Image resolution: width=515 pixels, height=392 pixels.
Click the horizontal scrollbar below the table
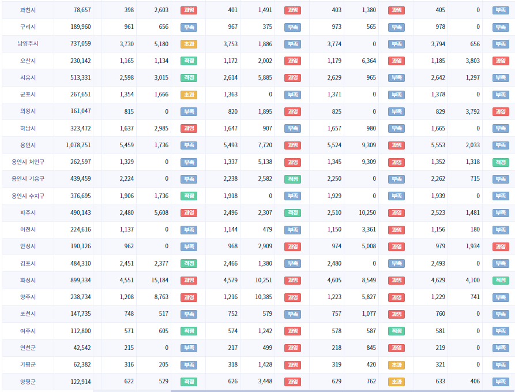[343, 391]
